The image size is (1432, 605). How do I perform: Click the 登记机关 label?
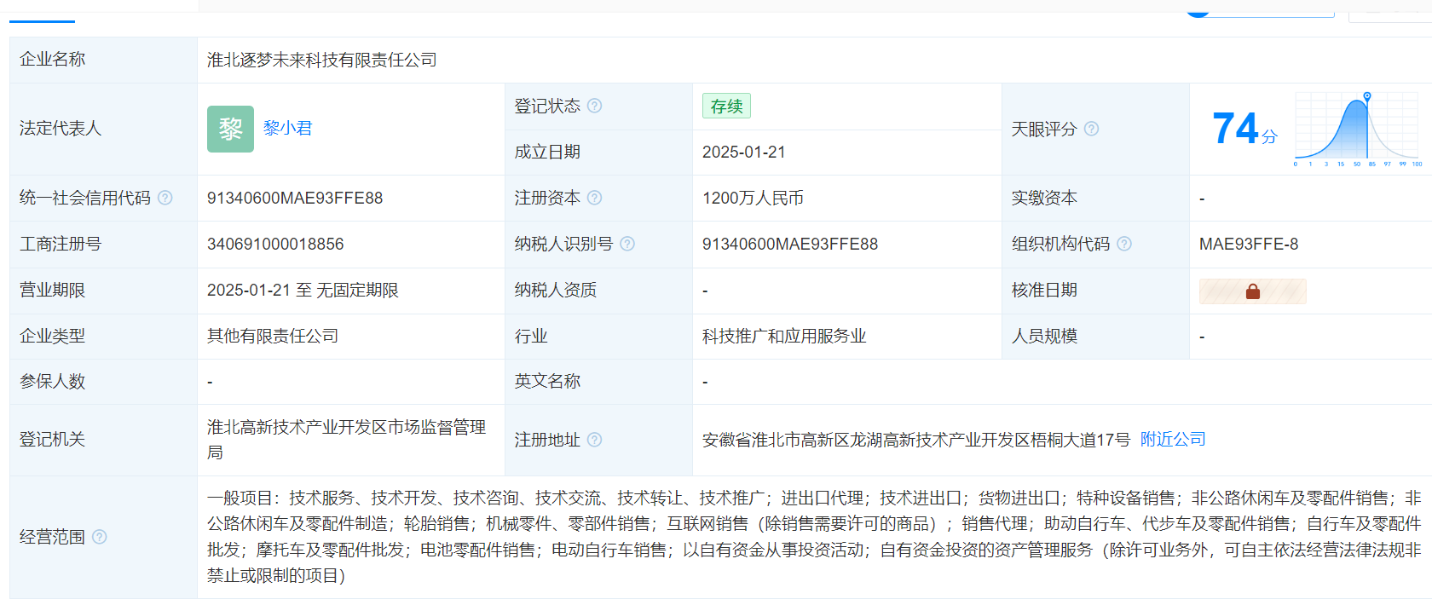point(52,439)
